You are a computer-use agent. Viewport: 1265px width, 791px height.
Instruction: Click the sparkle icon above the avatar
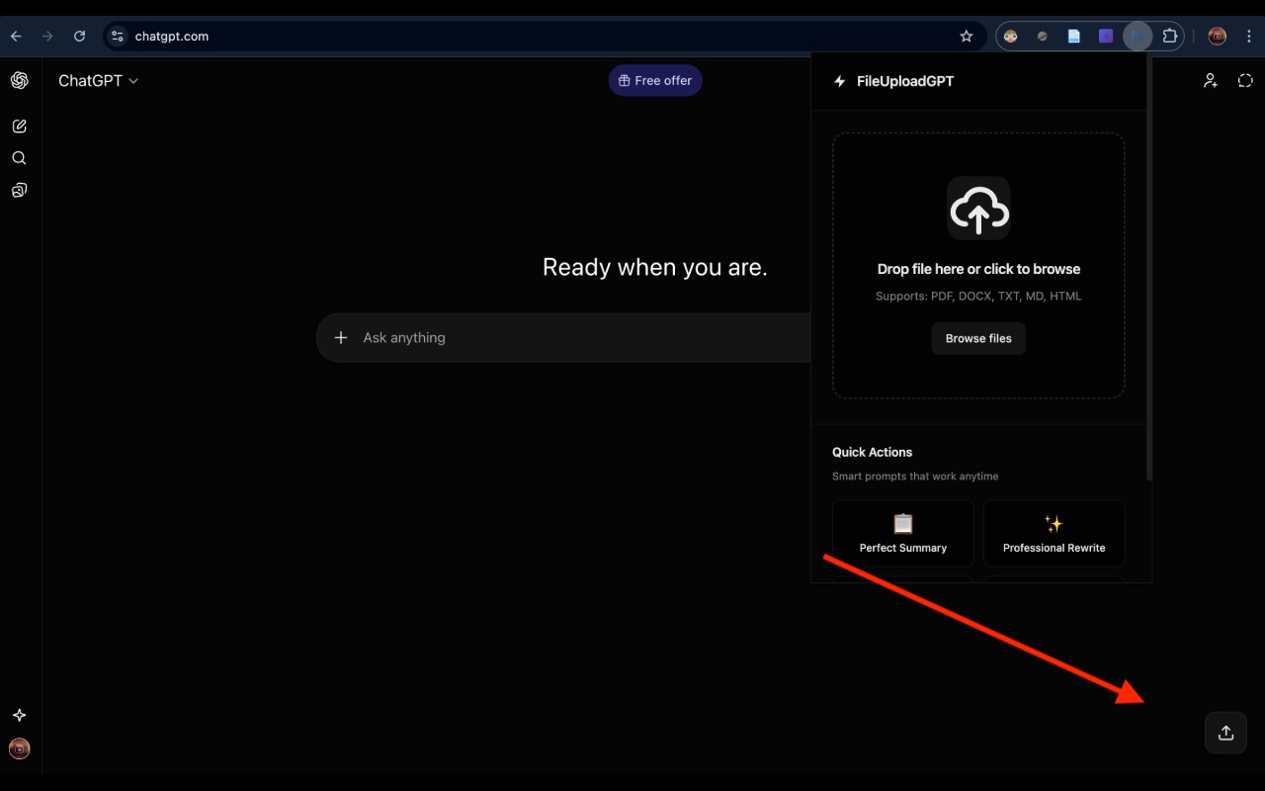tap(19, 715)
